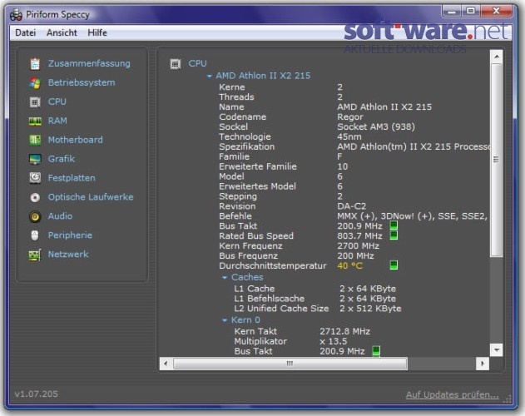Screen dimensions: 525x416
Task: Click the Speccy app icon in title bar
Action: pos(16,15)
